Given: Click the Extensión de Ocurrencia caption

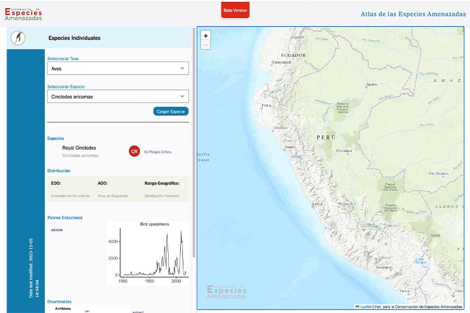Looking at the screenshot, I should (x=70, y=196).
